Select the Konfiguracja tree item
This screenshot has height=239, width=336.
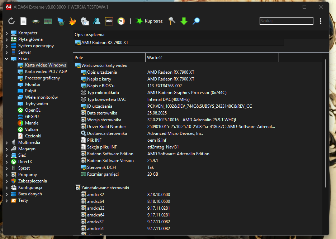pos(27,187)
